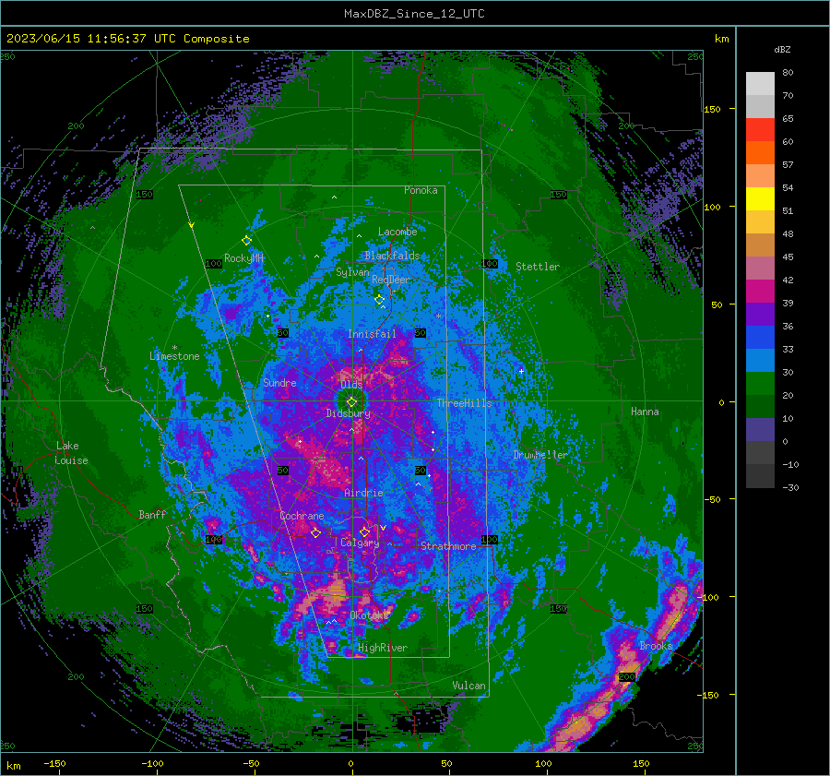Select the Ponoka city label

tap(421, 190)
